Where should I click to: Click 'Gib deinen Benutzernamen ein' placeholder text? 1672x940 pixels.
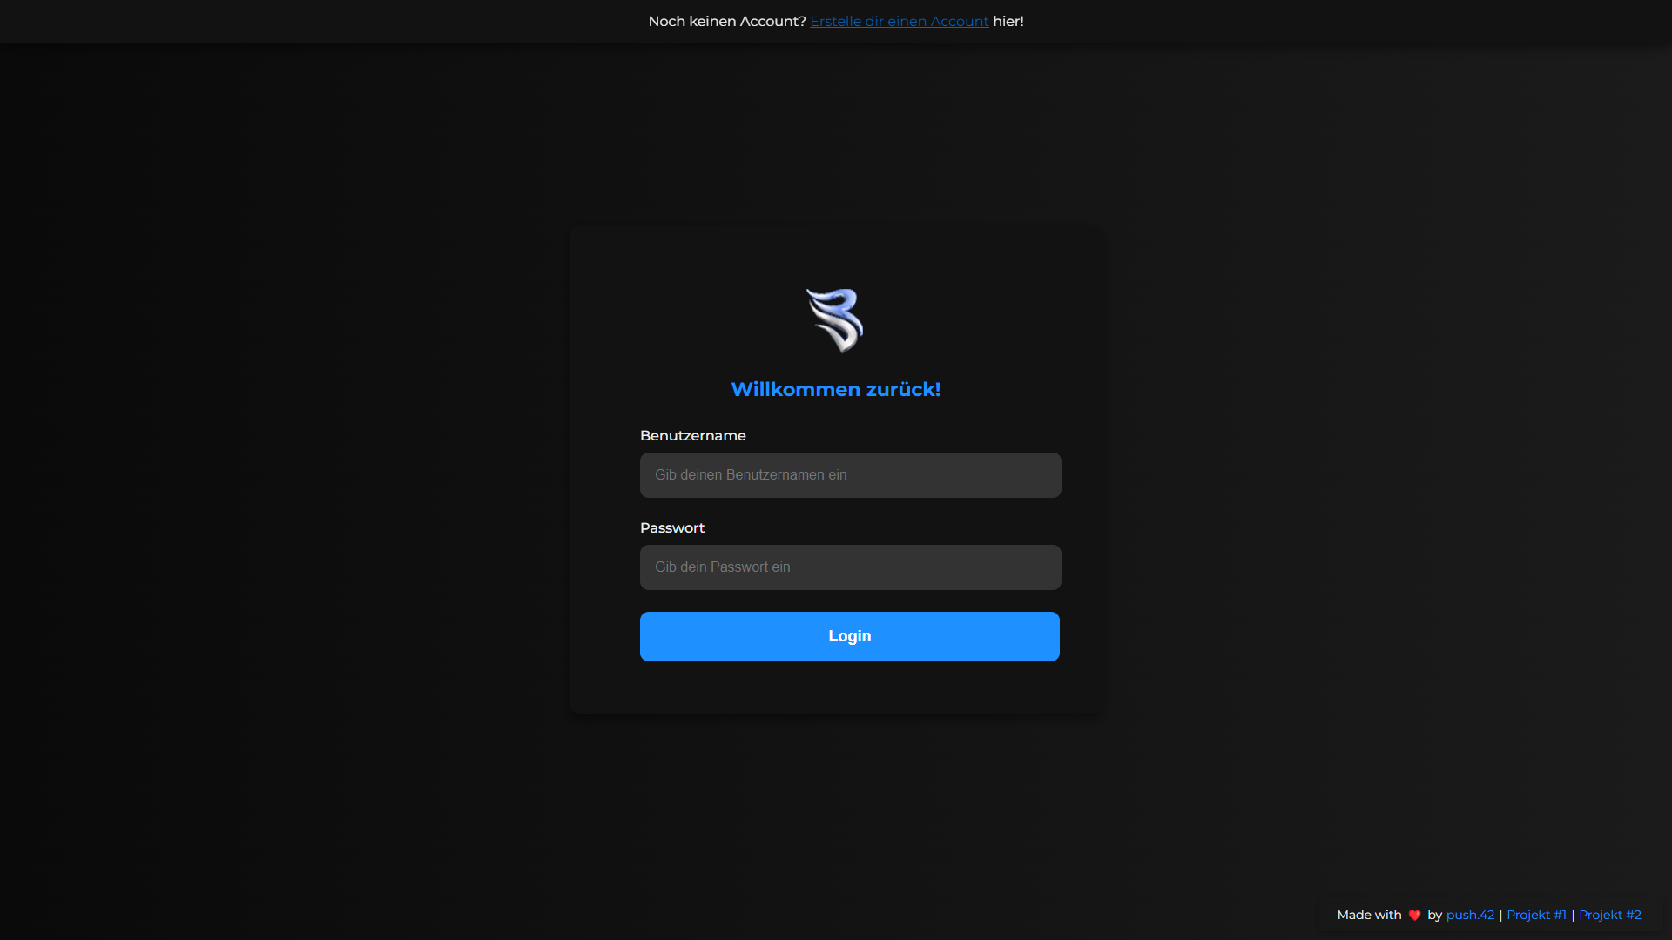click(750, 475)
